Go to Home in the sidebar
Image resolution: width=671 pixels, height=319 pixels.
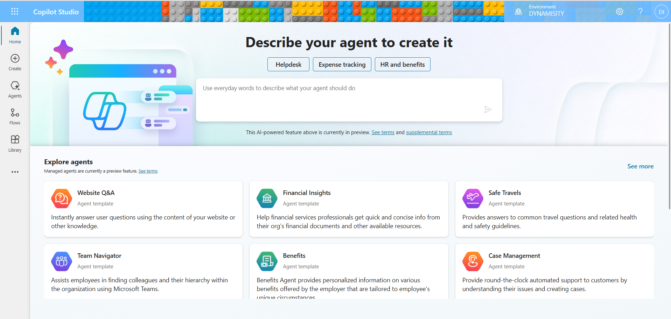tap(15, 35)
